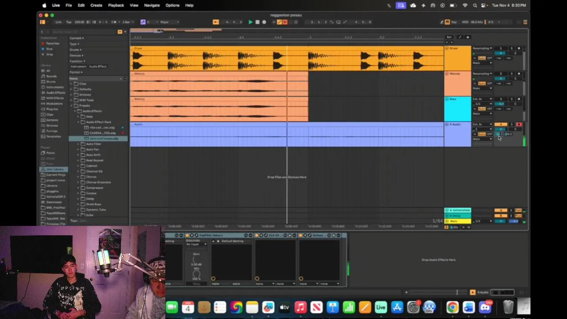Screen dimensions: 567x319
Task: Click the Drum track pan C control
Action: (515, 53)
